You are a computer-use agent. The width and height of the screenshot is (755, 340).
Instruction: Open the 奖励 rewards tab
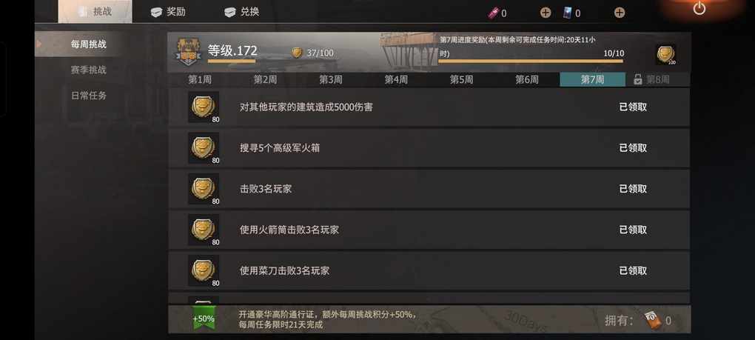[168, 12]
